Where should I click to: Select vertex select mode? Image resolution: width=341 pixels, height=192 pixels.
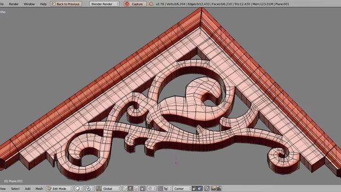tap(125, 188)
